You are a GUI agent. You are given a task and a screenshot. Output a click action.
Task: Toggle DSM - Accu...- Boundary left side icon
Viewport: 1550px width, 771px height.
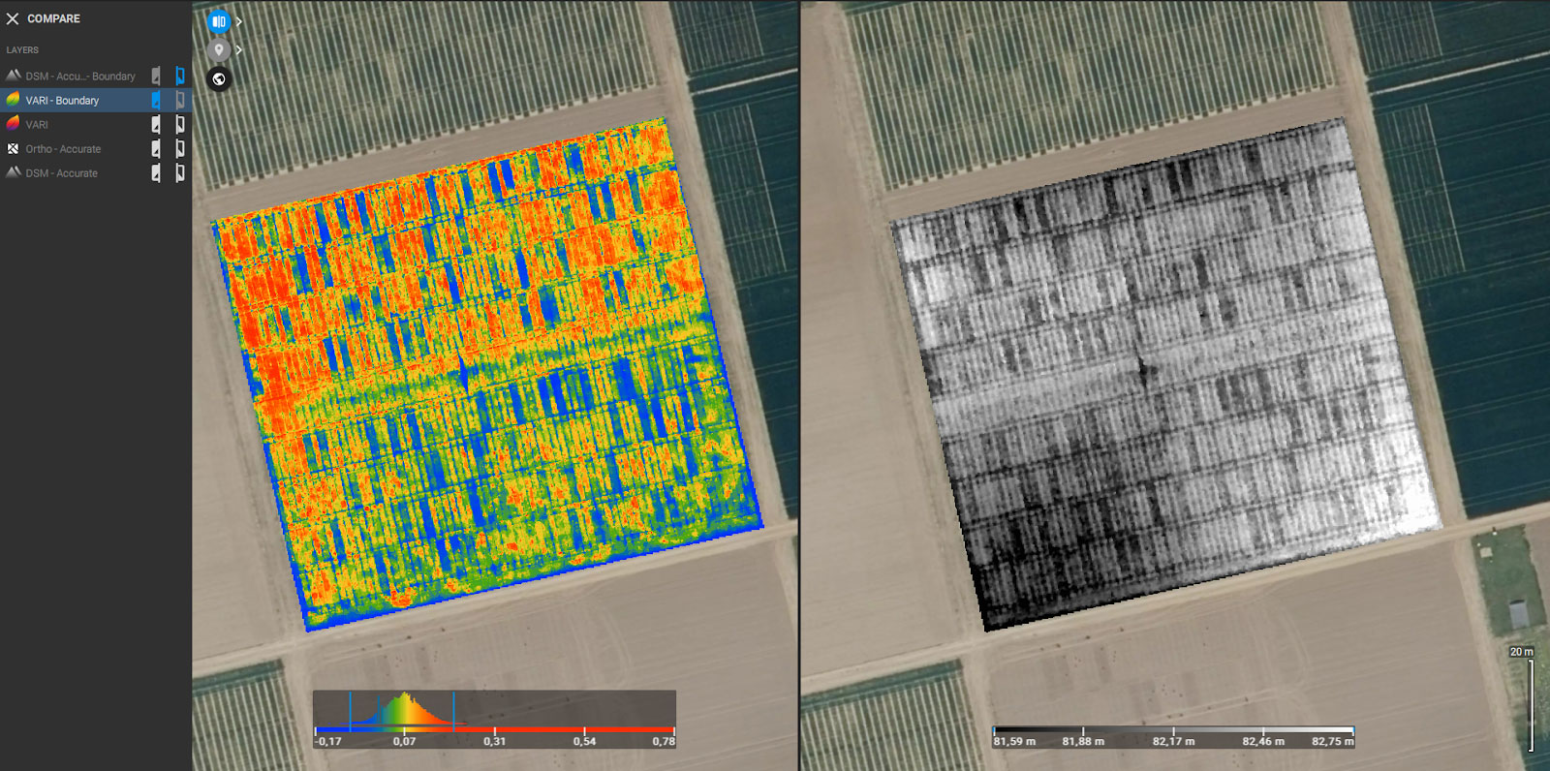pyautogui.click(x=156, y=77)
